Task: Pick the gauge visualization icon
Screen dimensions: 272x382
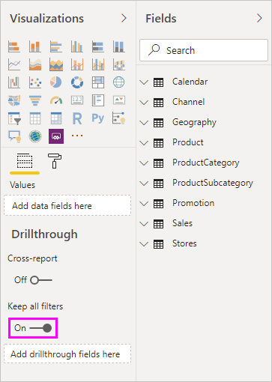Action: coord(56,100)
